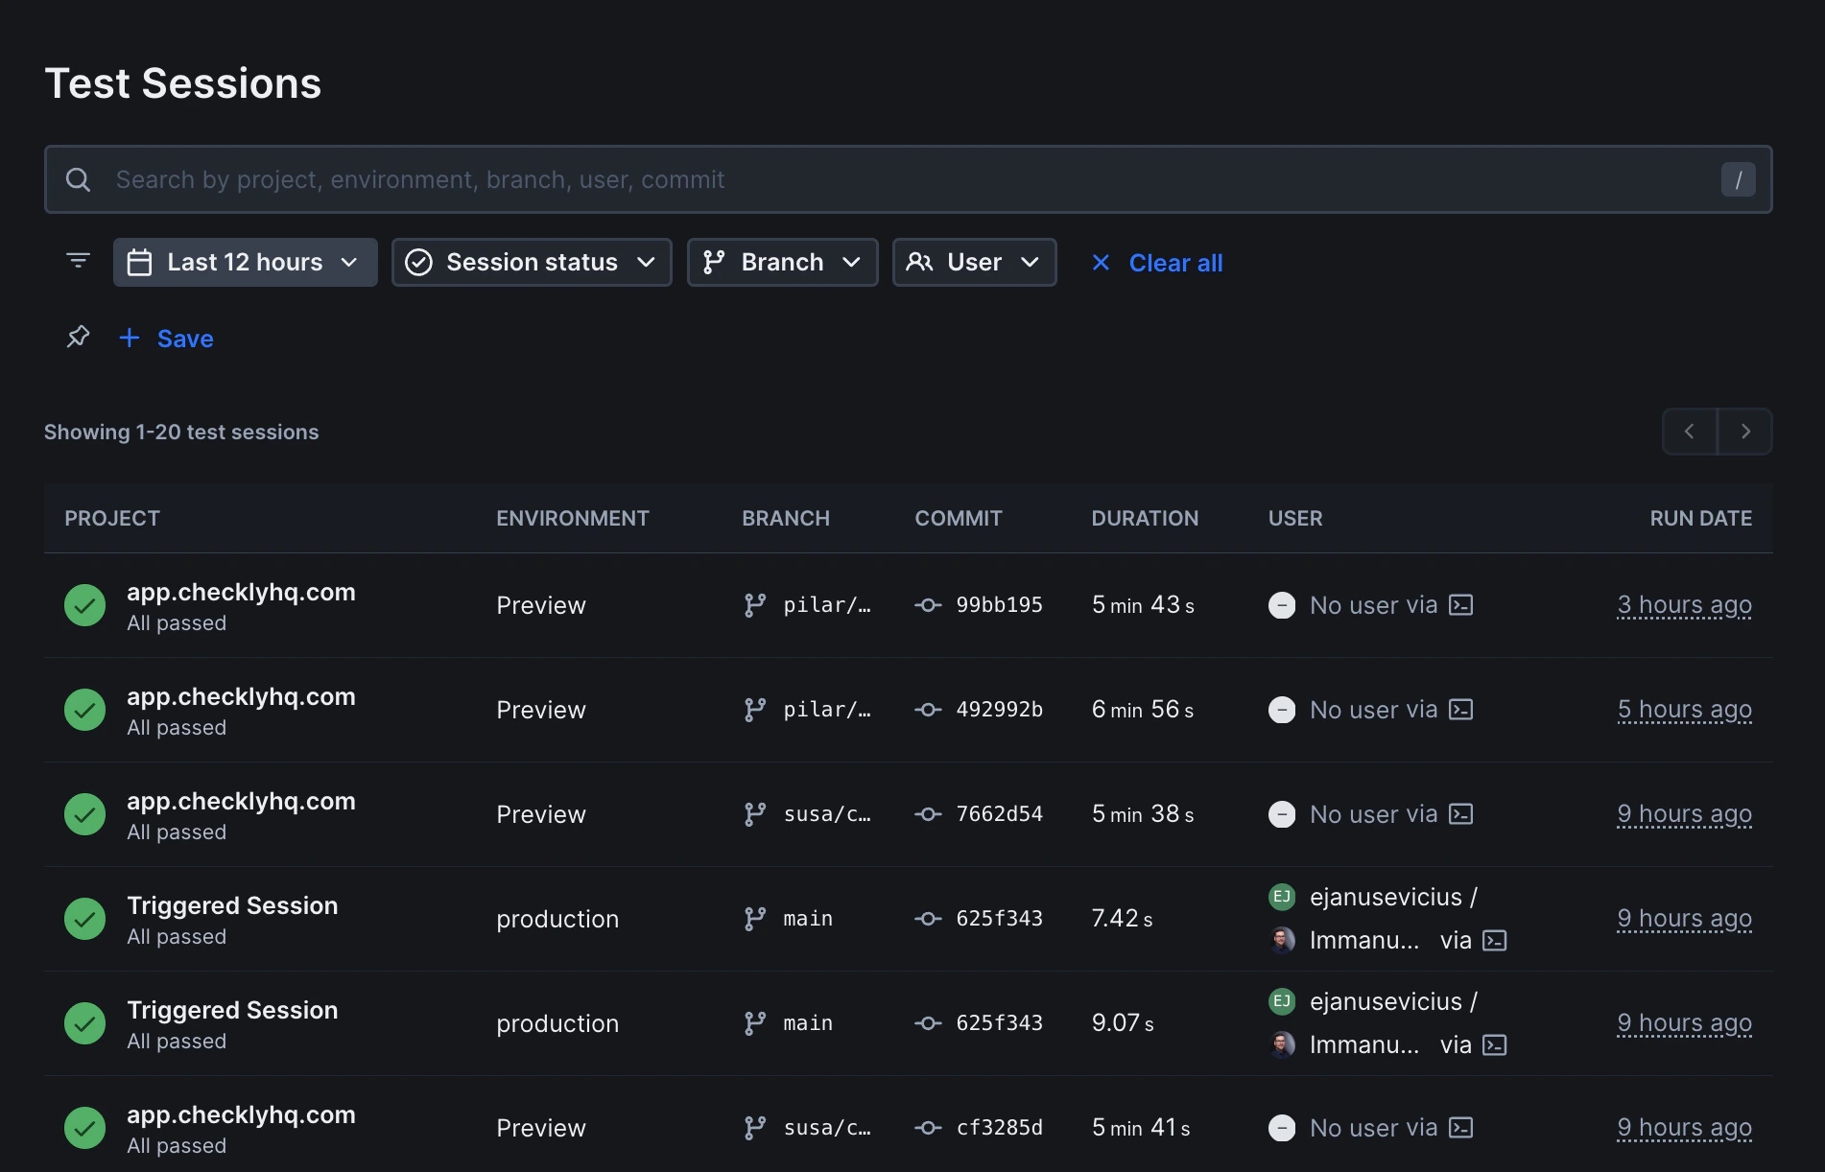
Task: Click the commit icon beside 625f343
Action: 927,918
